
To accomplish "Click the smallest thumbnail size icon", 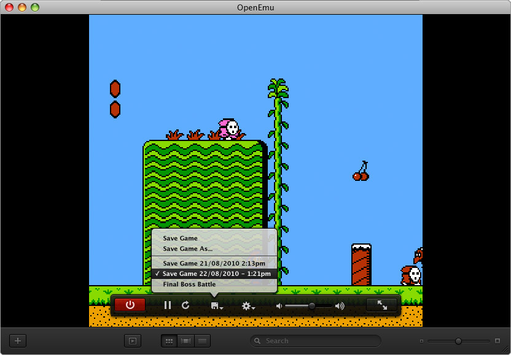I will (x=421, y=341).
